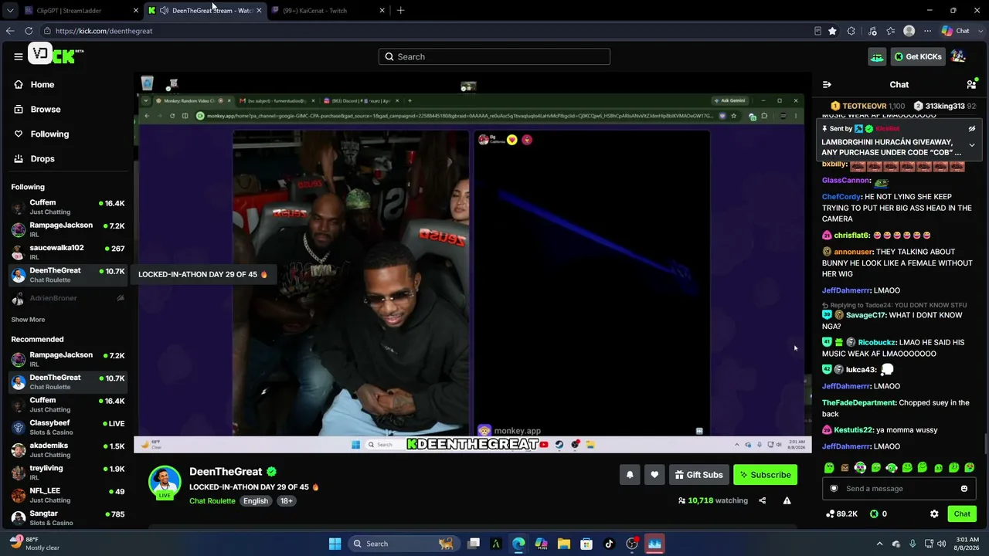The height and width of the screenshot is (556, 989).
Task: Click the KICKs points icon below chat
Action: click(874, 514)
